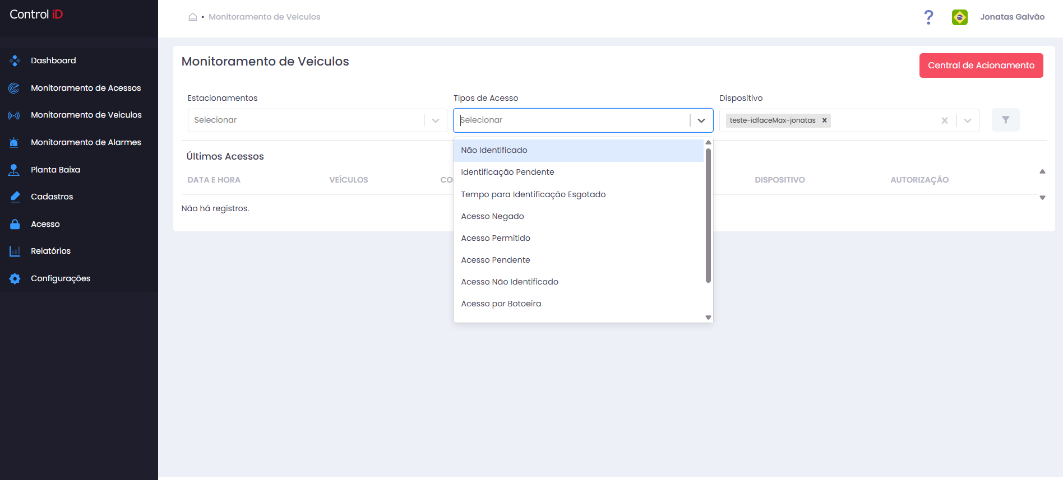Viewport: 1063px width, 480px height.
Task: Choose the Acesso Pendente option
Action: (579, 260)
